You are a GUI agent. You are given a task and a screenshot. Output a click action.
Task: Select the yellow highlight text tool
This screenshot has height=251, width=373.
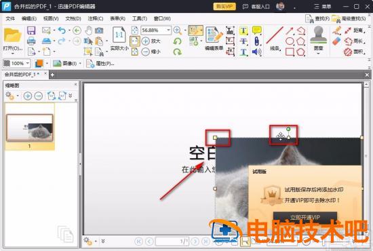coord(243,31)
